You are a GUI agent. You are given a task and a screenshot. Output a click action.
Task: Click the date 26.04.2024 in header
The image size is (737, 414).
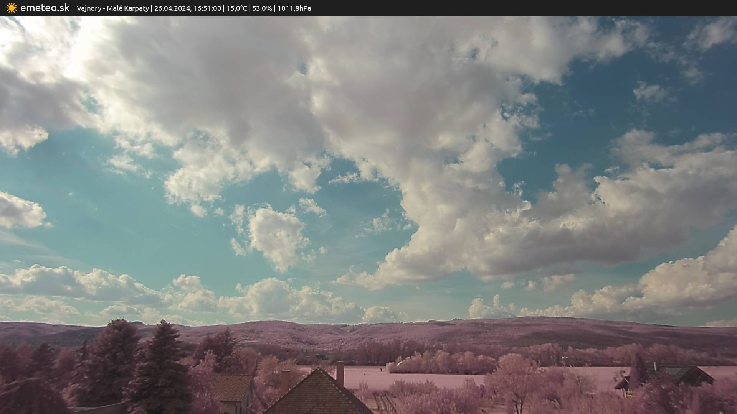172,8
